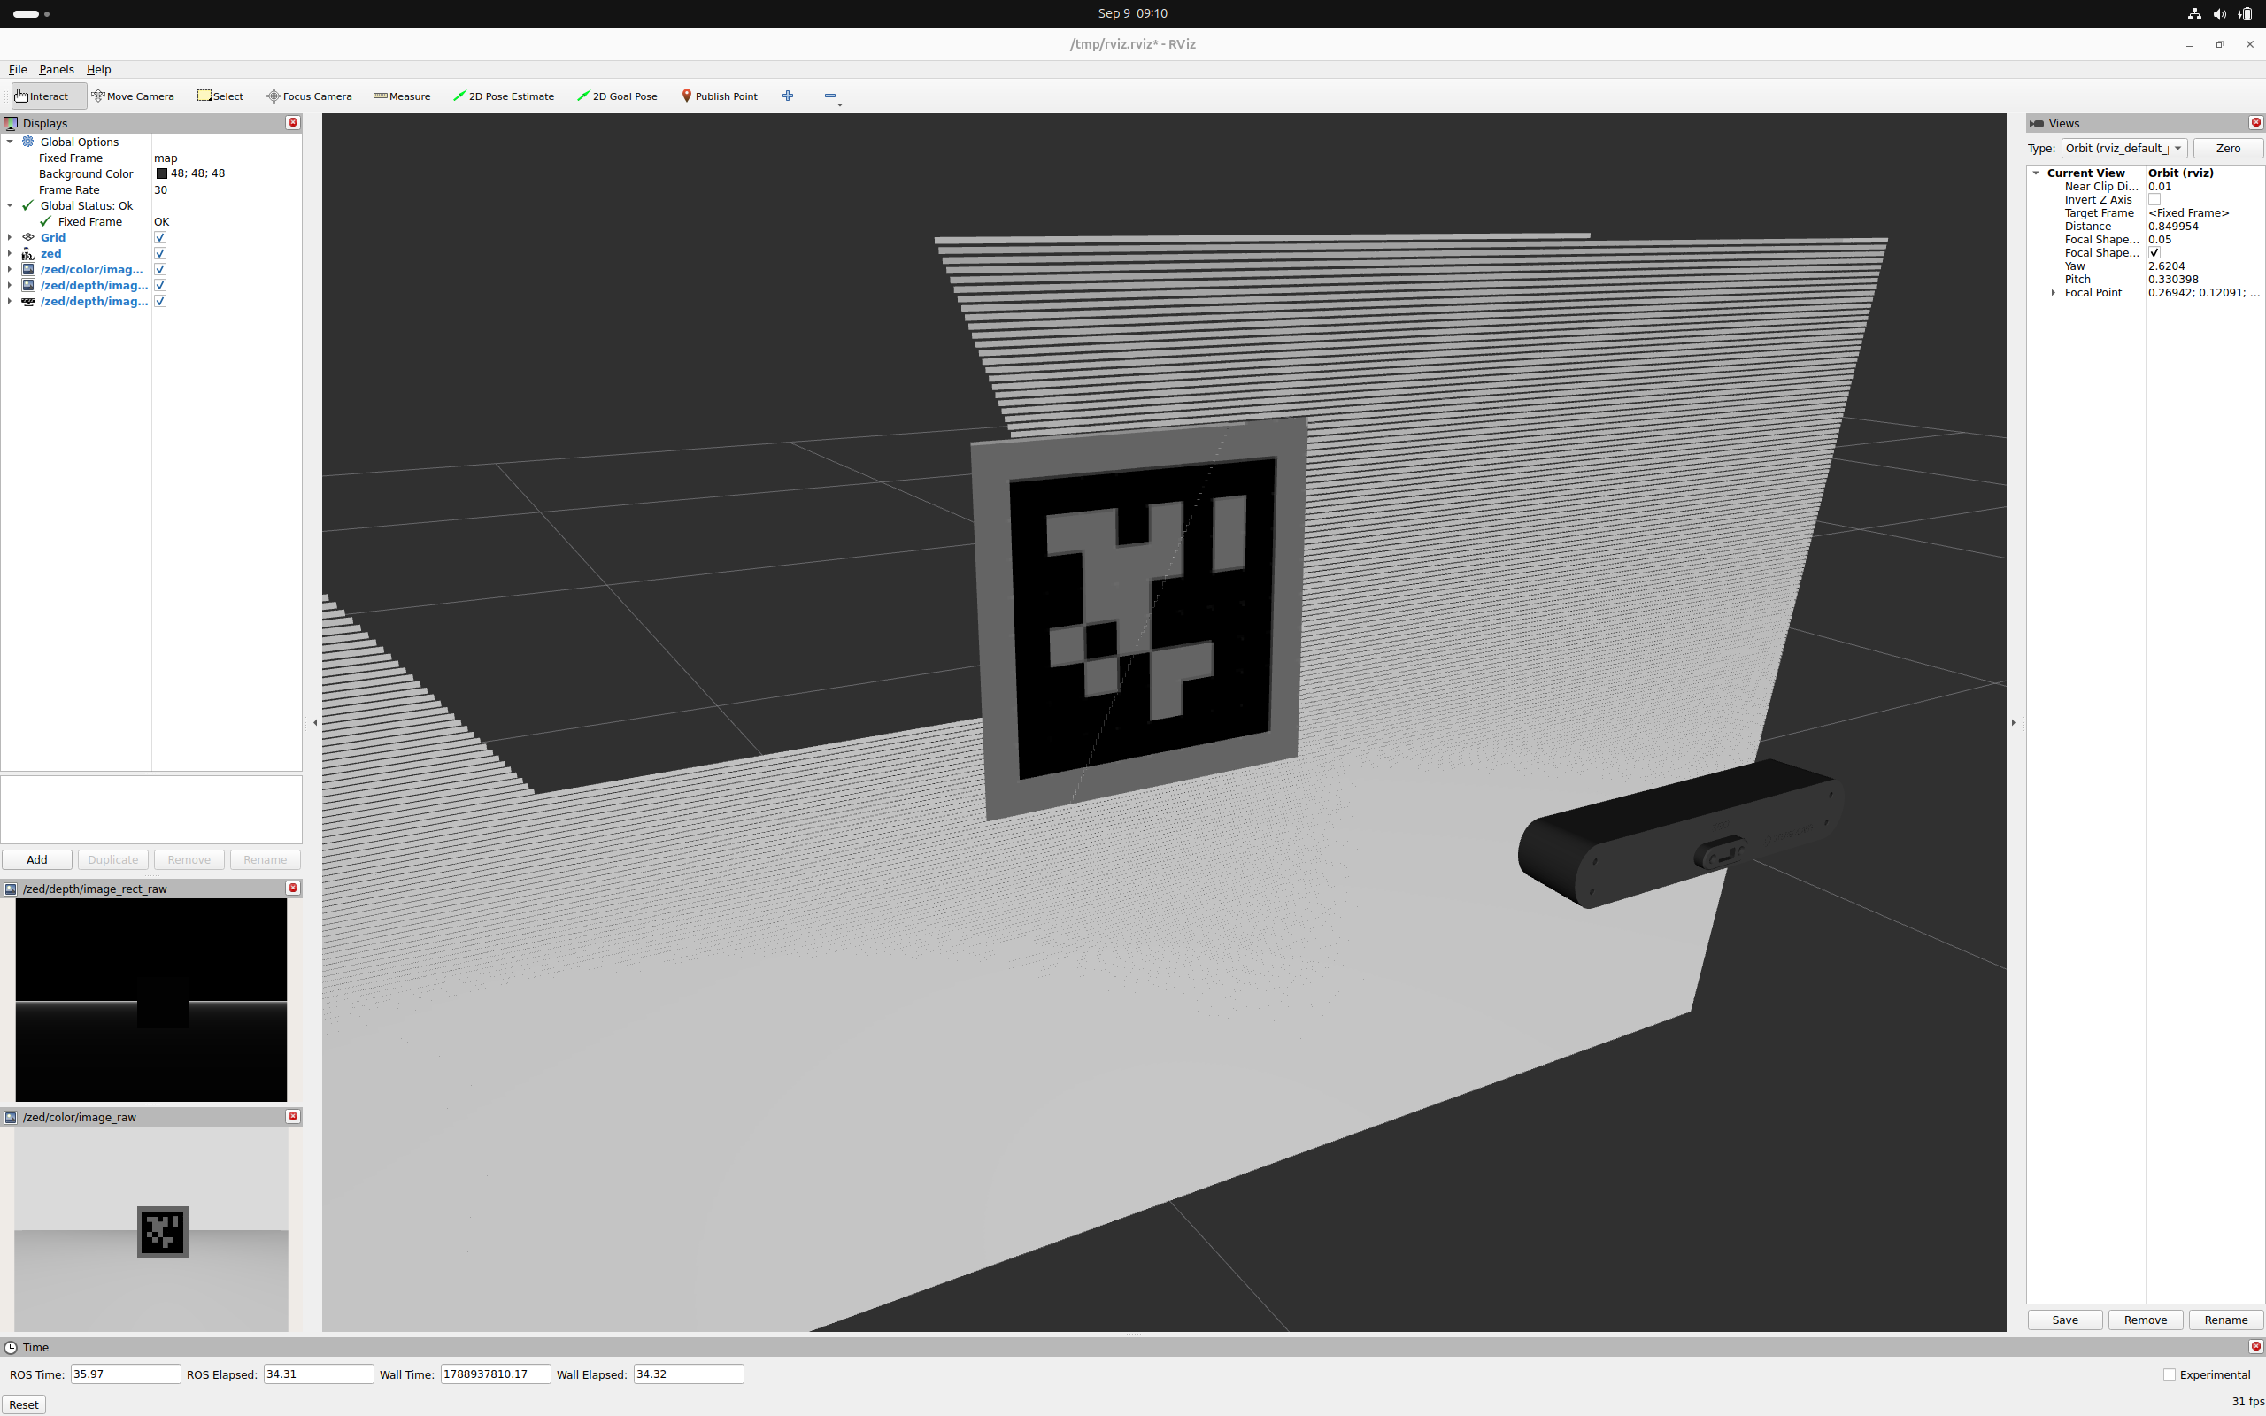Click the depth cloud icon in last Displays row
Image resolution: width=2266 pixels, height=1416 pixels.
click(28, 301)
